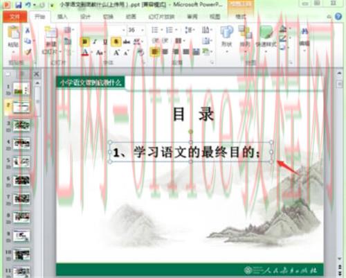Image resolution: width=346 pixels, height=278 pixels.
Task: Expand the bullets list dropdown arrow
Action: point(162,30)
